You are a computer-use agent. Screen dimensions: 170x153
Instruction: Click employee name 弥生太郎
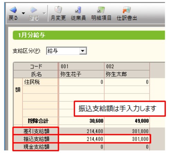[127, 74]
